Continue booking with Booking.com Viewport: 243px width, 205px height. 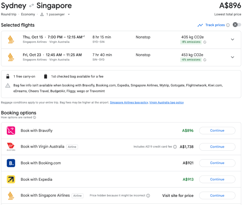click(x=217, y=163)
